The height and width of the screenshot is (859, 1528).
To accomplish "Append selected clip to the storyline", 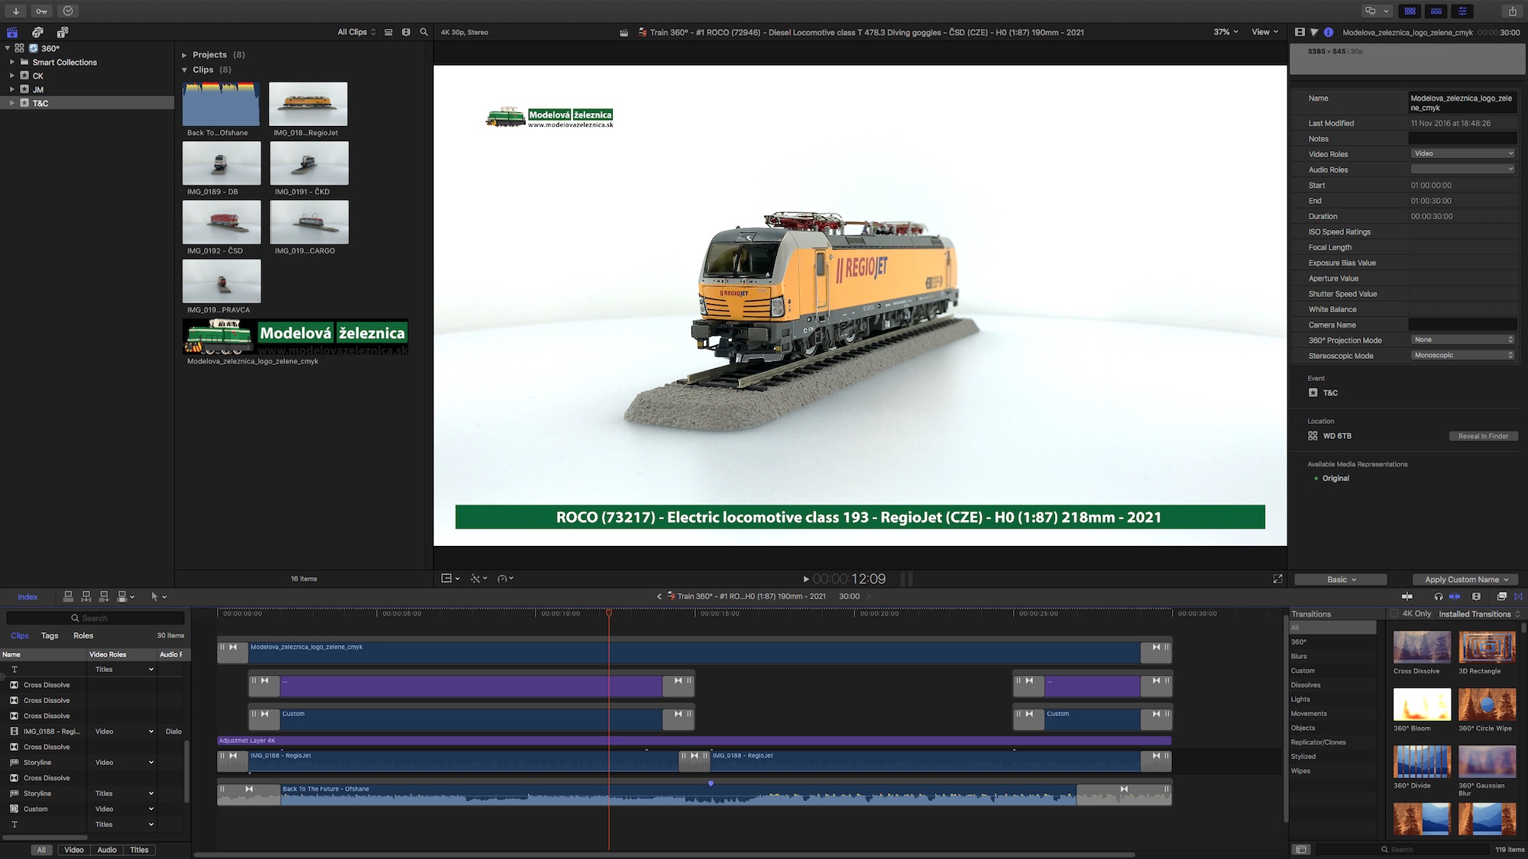I will (x=104, y=596).
